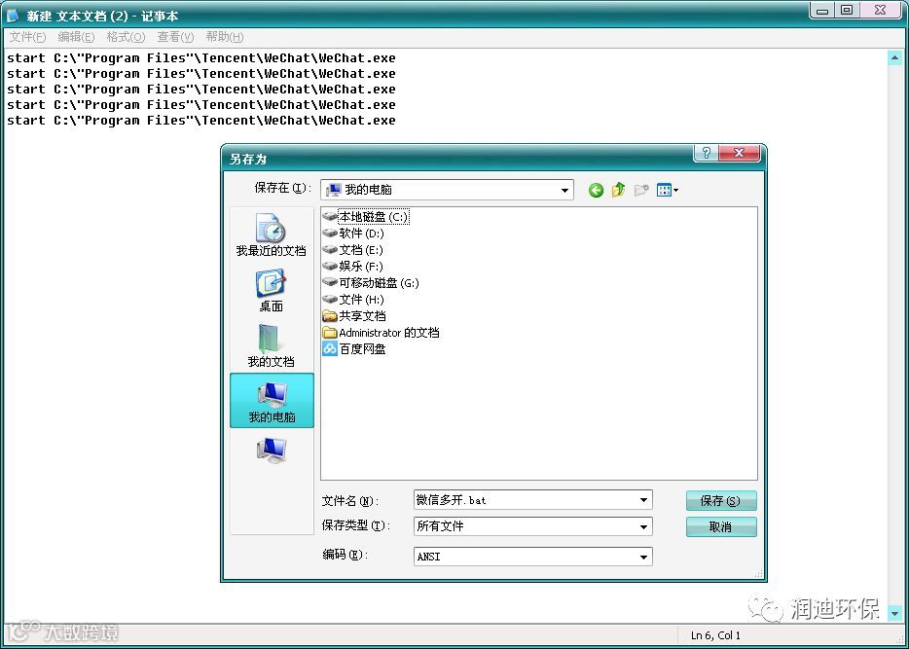
Task: Select the Shared Documents 共享文档 folder
Action: click(354, 316)
